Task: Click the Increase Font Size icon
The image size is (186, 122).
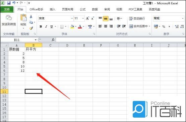Action: tap(87, 18)
